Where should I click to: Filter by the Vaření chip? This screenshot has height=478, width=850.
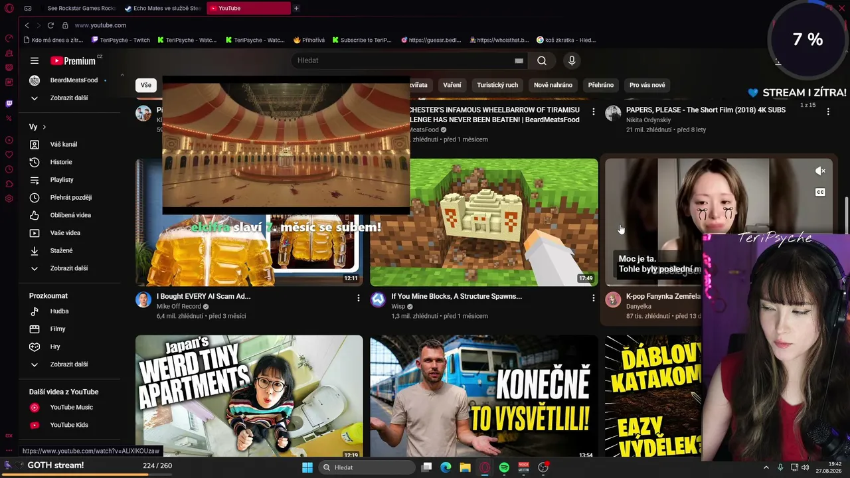coord(452,85)
